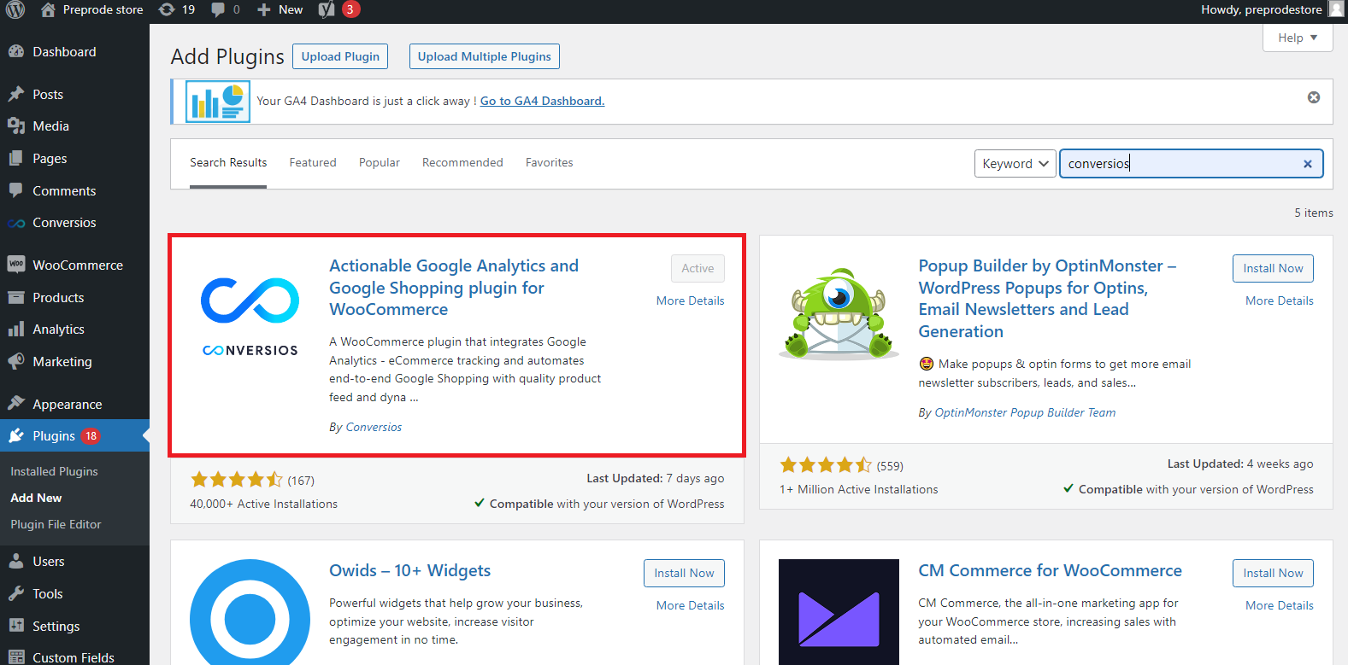This screenshot has height=665, width=1348.
Task: Switch to the Favorites tab
Action: (550, 162)
